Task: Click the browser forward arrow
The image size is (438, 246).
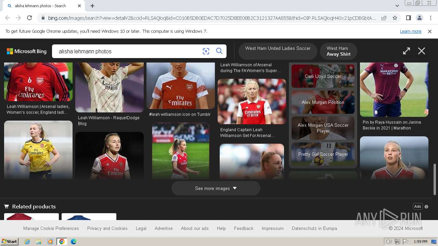Action: pyautogui.click(x=18, y=18)
